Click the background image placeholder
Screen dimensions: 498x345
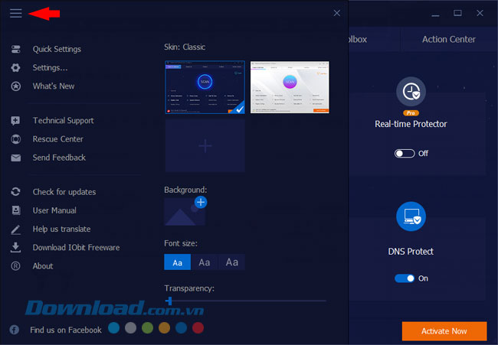(x=185, y=212)
